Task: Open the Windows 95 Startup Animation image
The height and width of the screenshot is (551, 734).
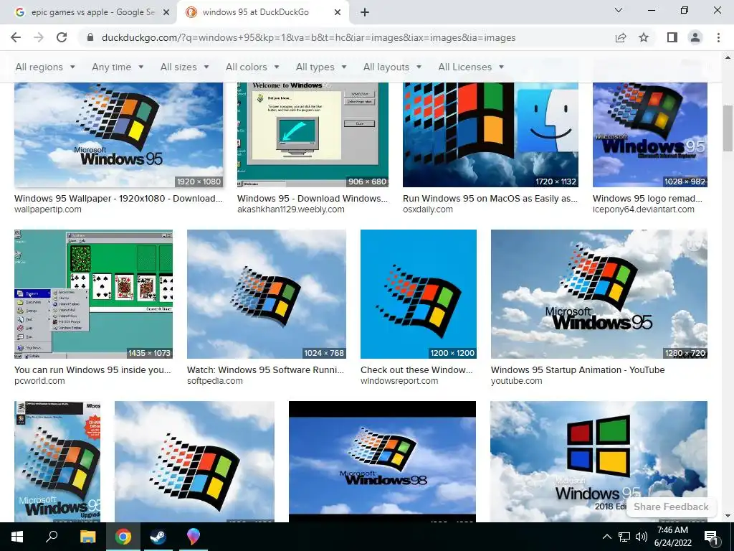Action: tap(599, 294)
